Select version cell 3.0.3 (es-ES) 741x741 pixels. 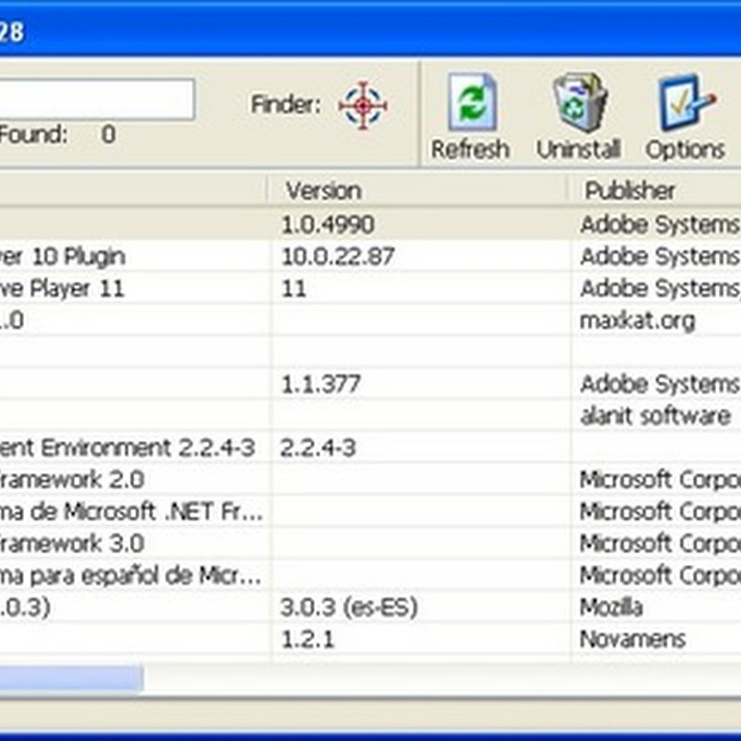[x=349, y=608]
